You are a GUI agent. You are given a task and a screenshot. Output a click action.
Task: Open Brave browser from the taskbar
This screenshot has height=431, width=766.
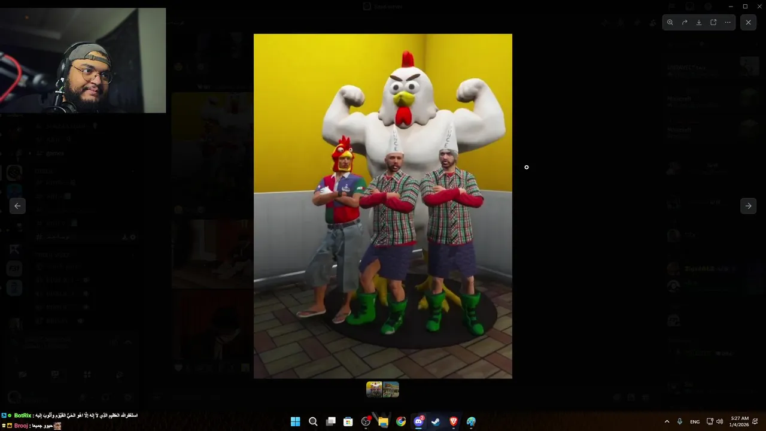(454, 421)
